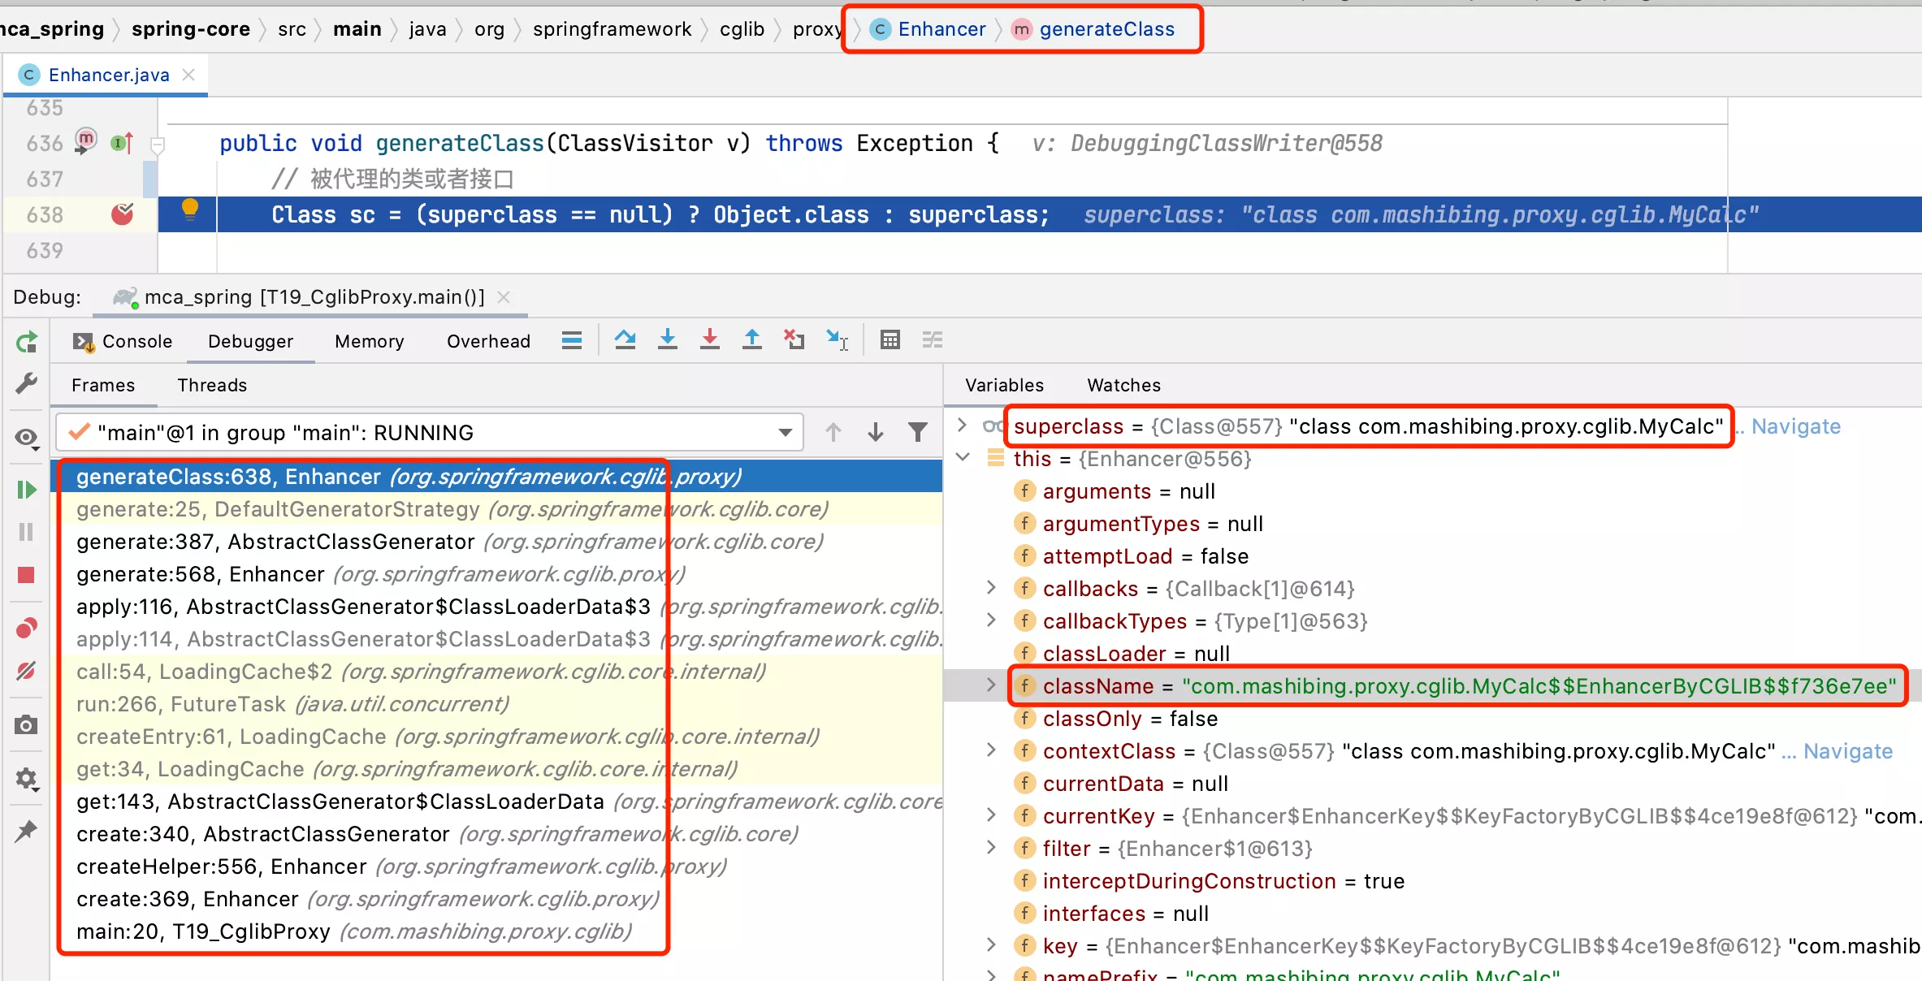This screenshot has width=1922, height=981.
Task: Switch to the Memory tab
Action: pos(368,342)
